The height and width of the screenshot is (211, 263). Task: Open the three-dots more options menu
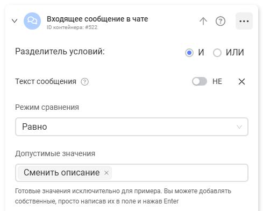click(244, 21)
